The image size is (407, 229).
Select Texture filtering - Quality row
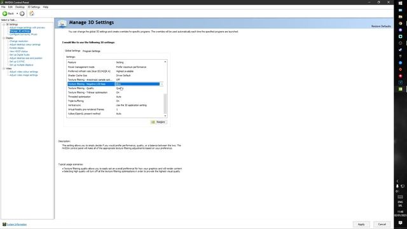coord(115,88)
